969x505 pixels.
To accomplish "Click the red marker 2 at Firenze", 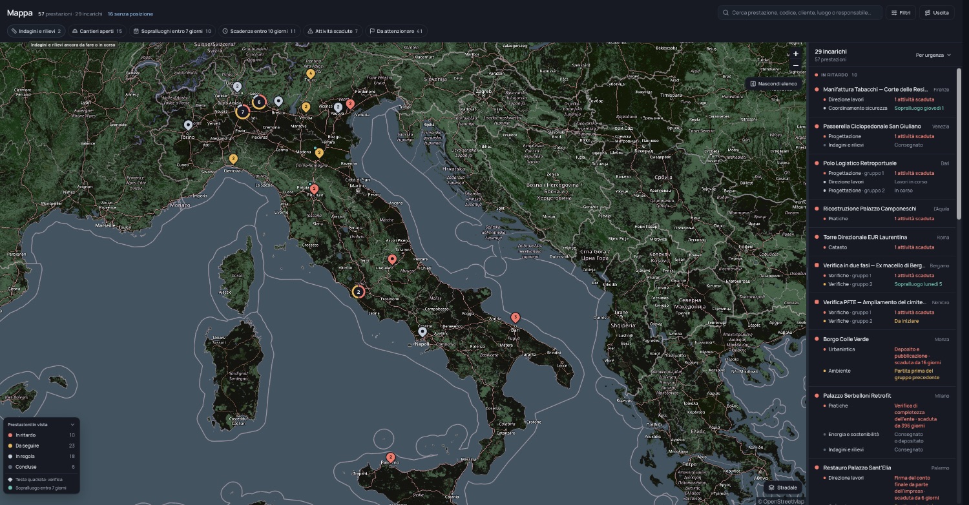I will (x=314, y=189).
